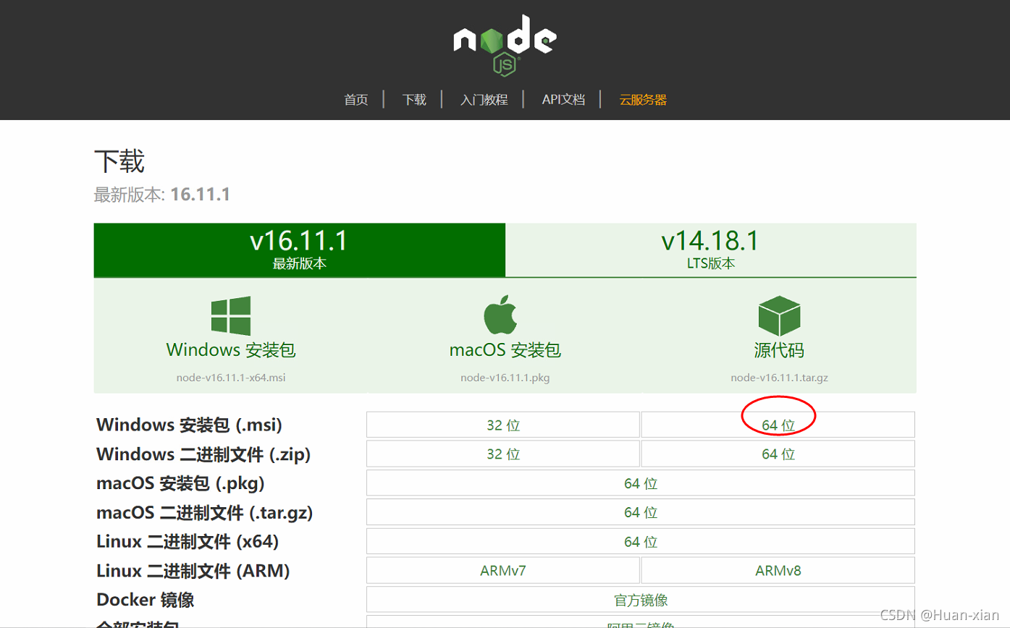1010x628 pixels.
Task: Go to the 首页 homepage link
Action: coord(355,99)
